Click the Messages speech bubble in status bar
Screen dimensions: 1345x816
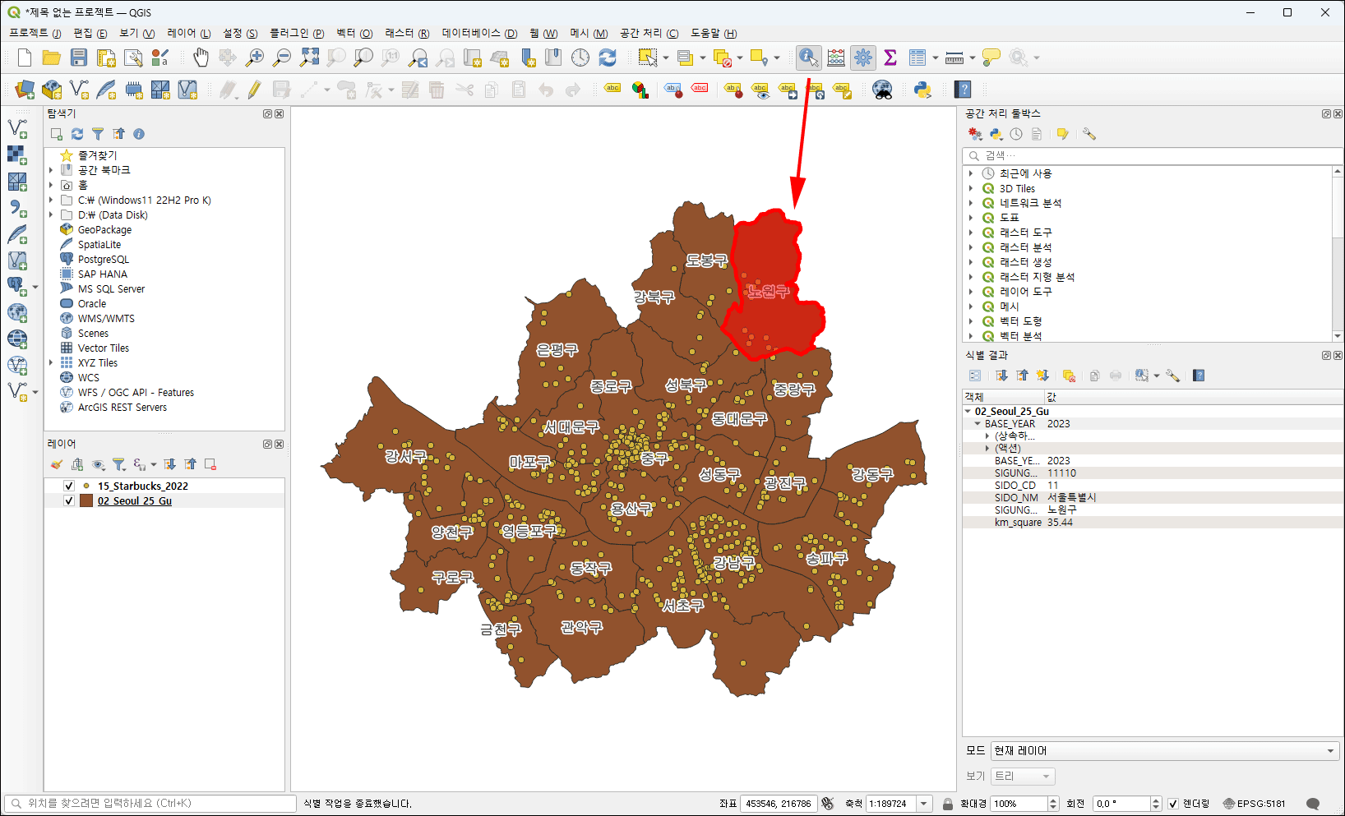coord(1313,804)
